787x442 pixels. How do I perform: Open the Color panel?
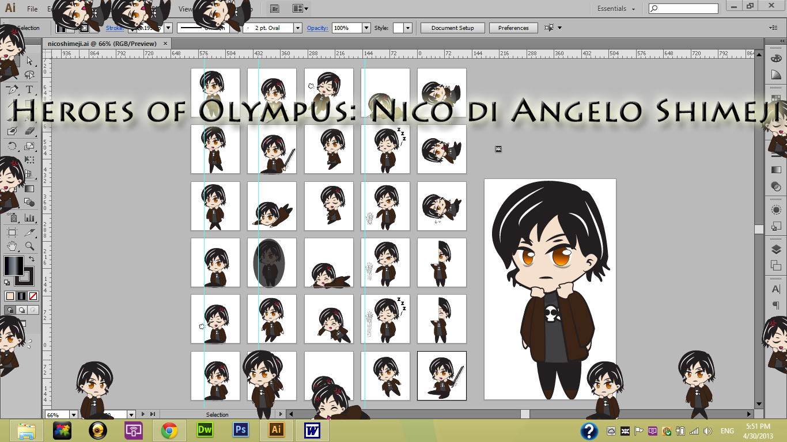(776, 59)
